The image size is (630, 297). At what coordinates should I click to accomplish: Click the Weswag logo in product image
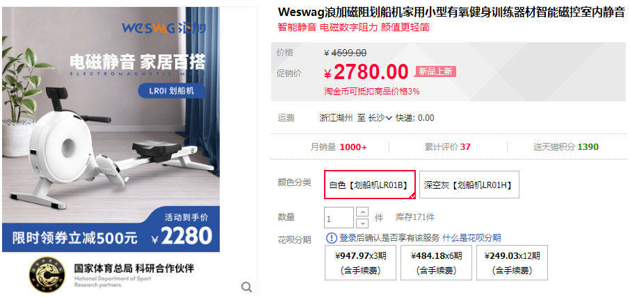[x=164, y=28]
